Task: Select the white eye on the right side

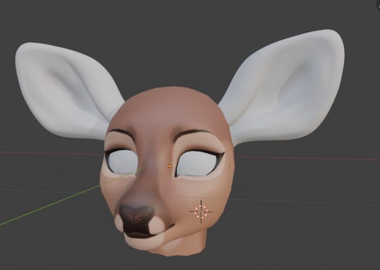Action: point(197,164)
